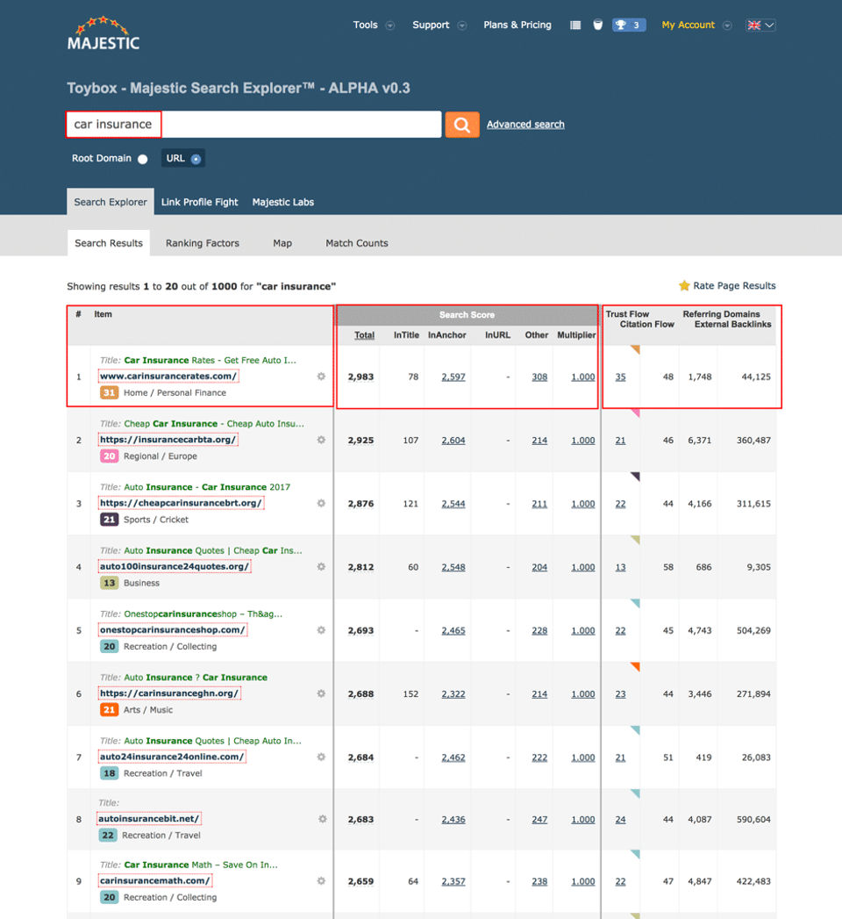
Task: Click the orange search magnifier button
Action: [462, 125]
